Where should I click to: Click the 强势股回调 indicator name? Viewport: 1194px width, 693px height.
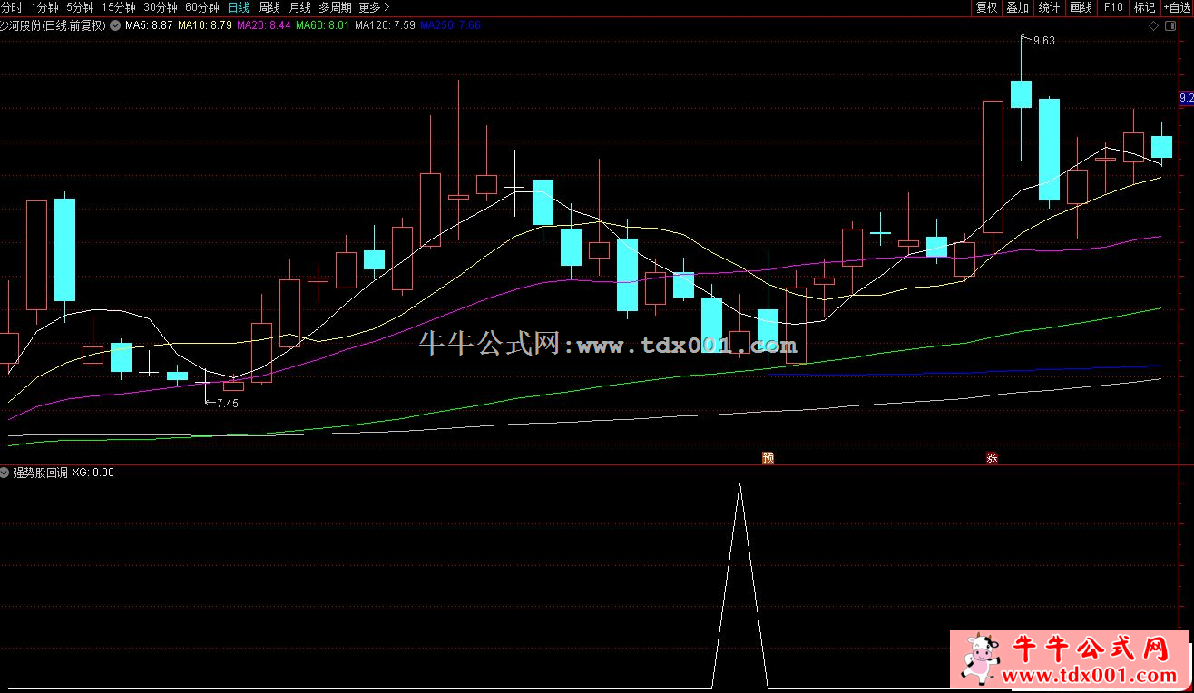(40, 473)
